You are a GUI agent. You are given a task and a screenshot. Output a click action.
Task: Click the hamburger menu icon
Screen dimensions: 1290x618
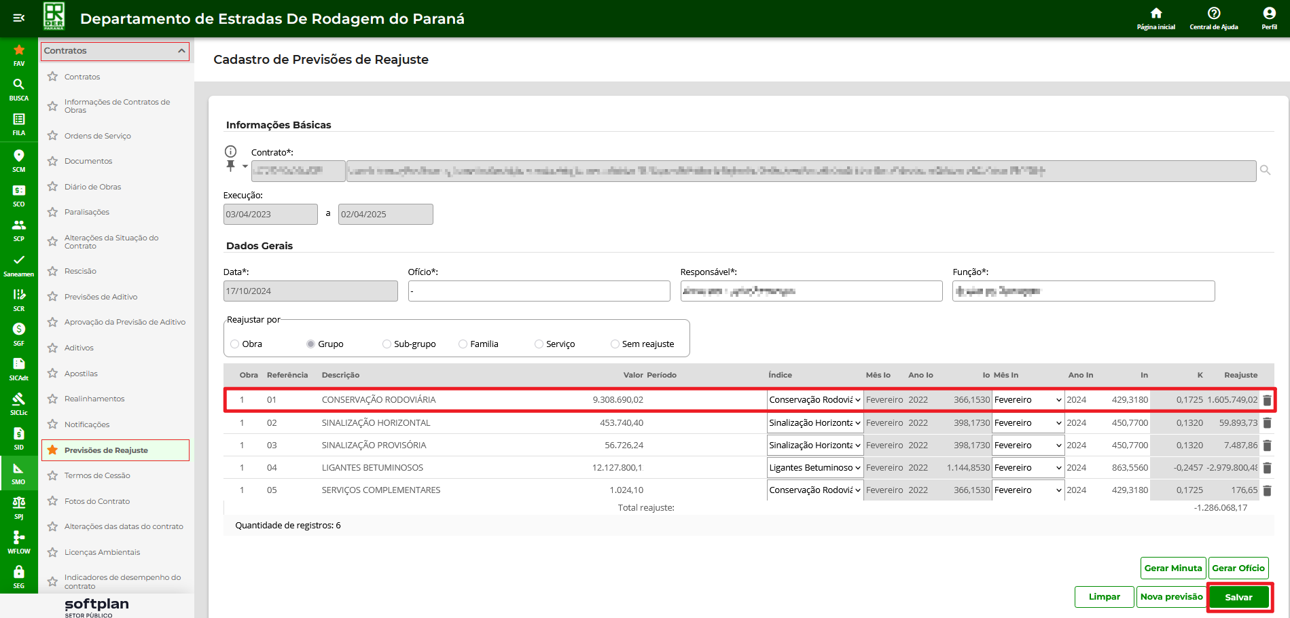[19, 18]
